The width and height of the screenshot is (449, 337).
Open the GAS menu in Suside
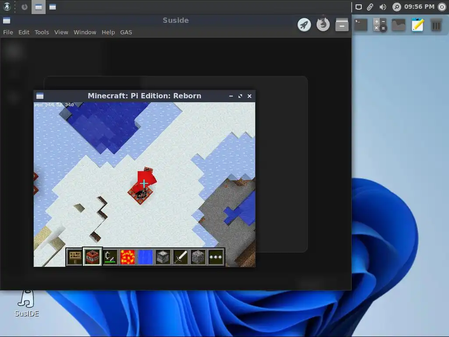(126, 32)
